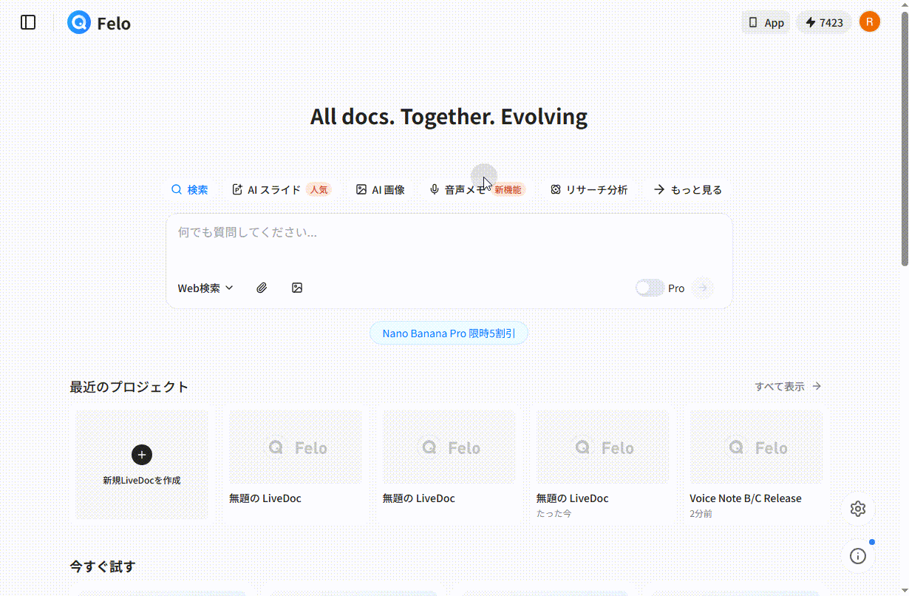Screen dimensions: 909x596
Task: Click the Felo logo icon
Action: pos(78,22)
